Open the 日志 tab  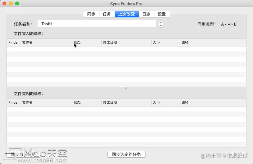(146, 14)
